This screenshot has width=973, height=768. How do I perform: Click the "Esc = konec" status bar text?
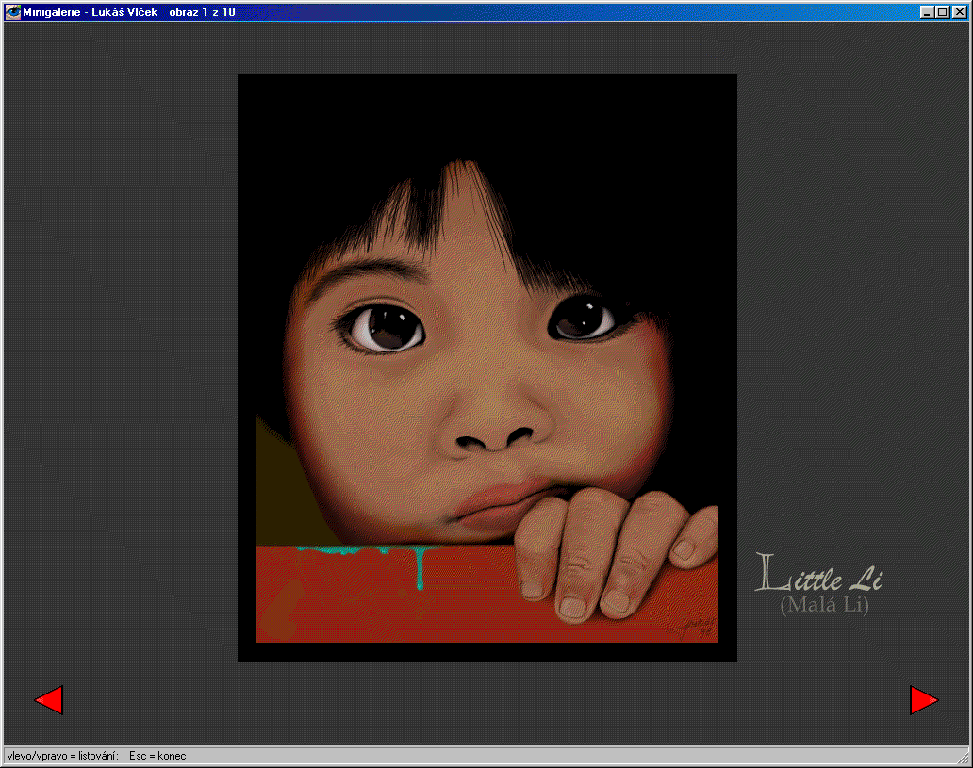point(157,755)
